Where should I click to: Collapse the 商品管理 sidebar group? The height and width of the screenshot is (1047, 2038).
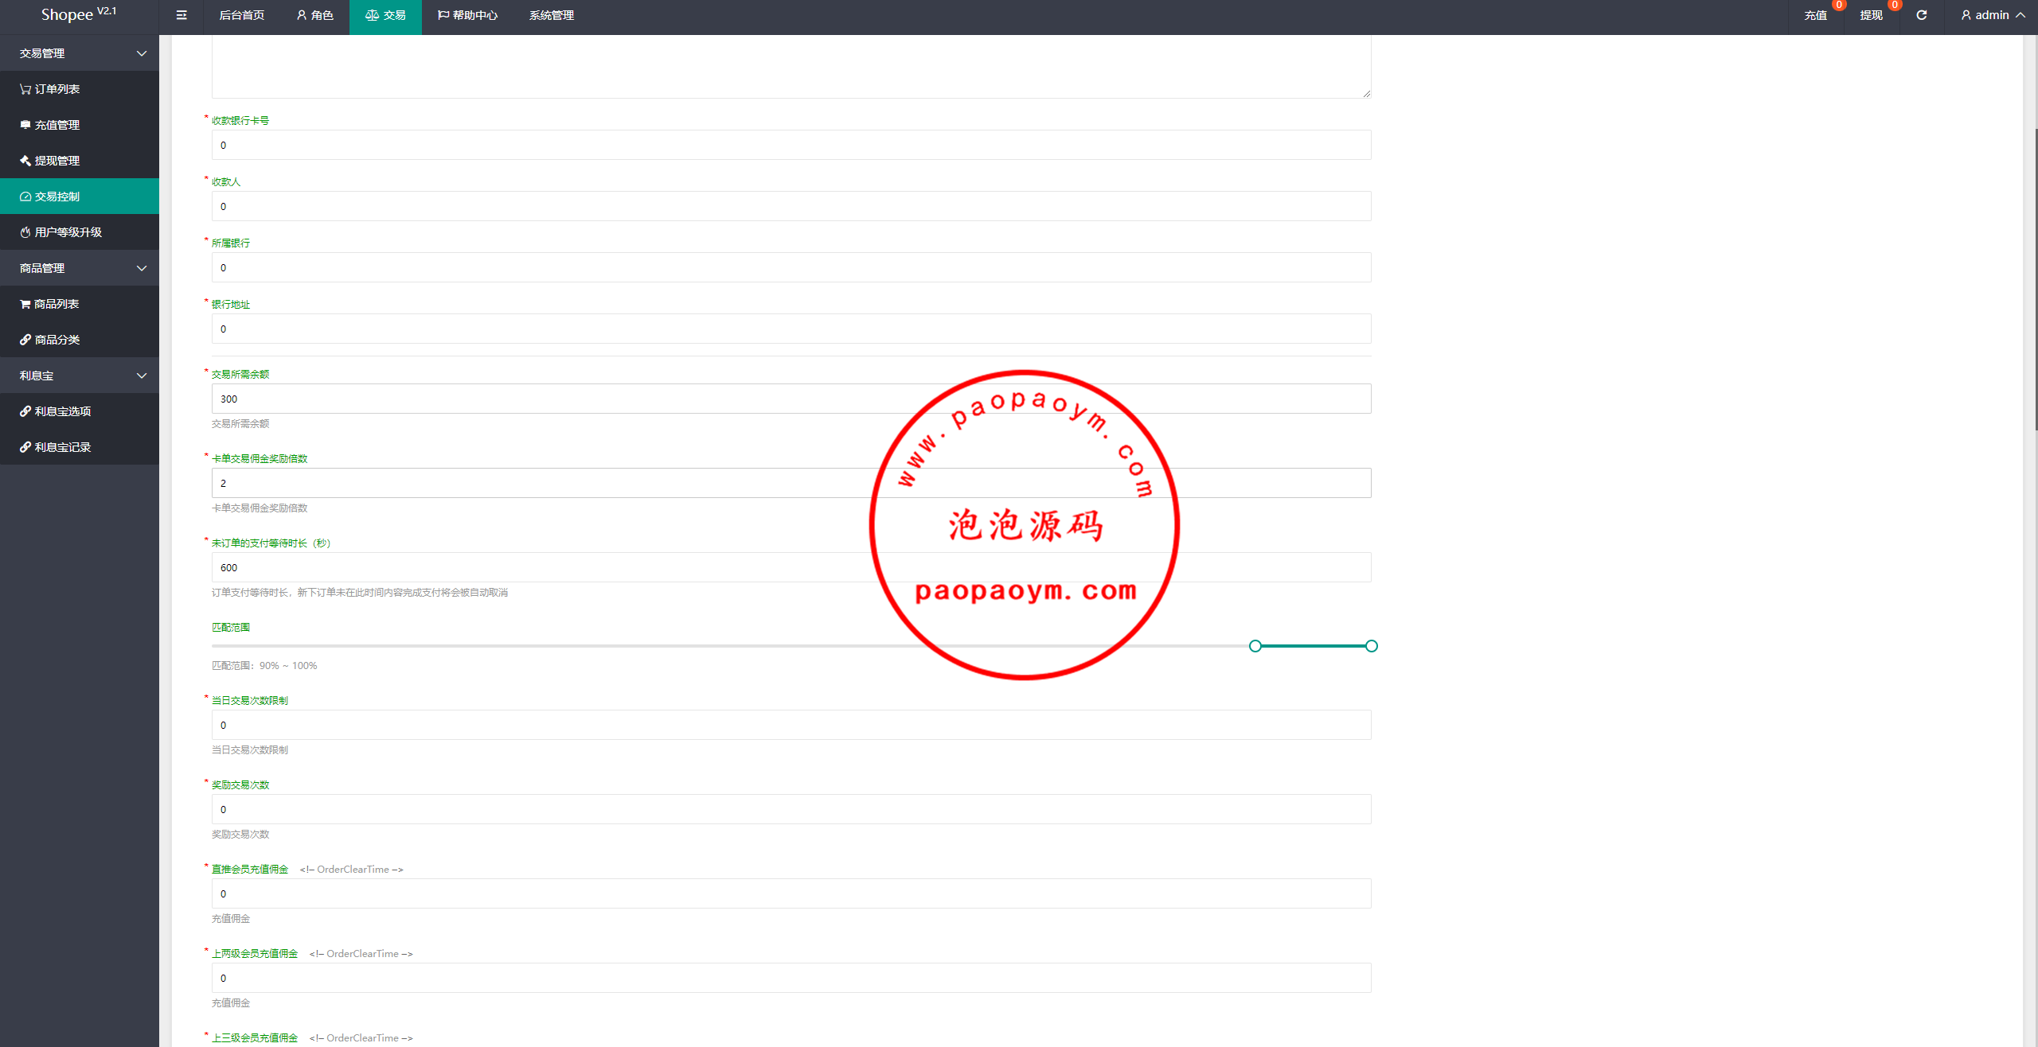pos(80,268)
